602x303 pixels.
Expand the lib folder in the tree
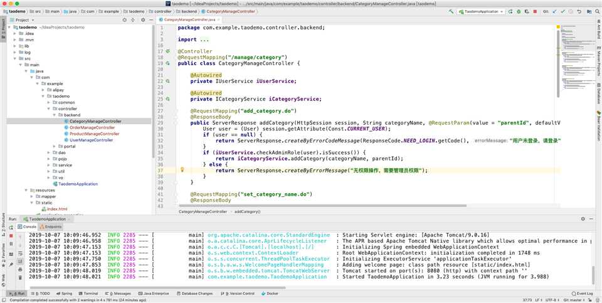[x=15, y=46]
